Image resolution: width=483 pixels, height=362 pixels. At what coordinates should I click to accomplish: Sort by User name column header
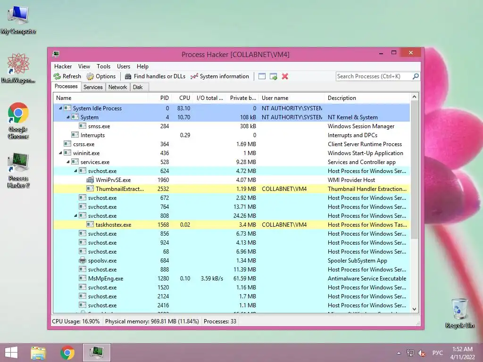tap(291, 98)
